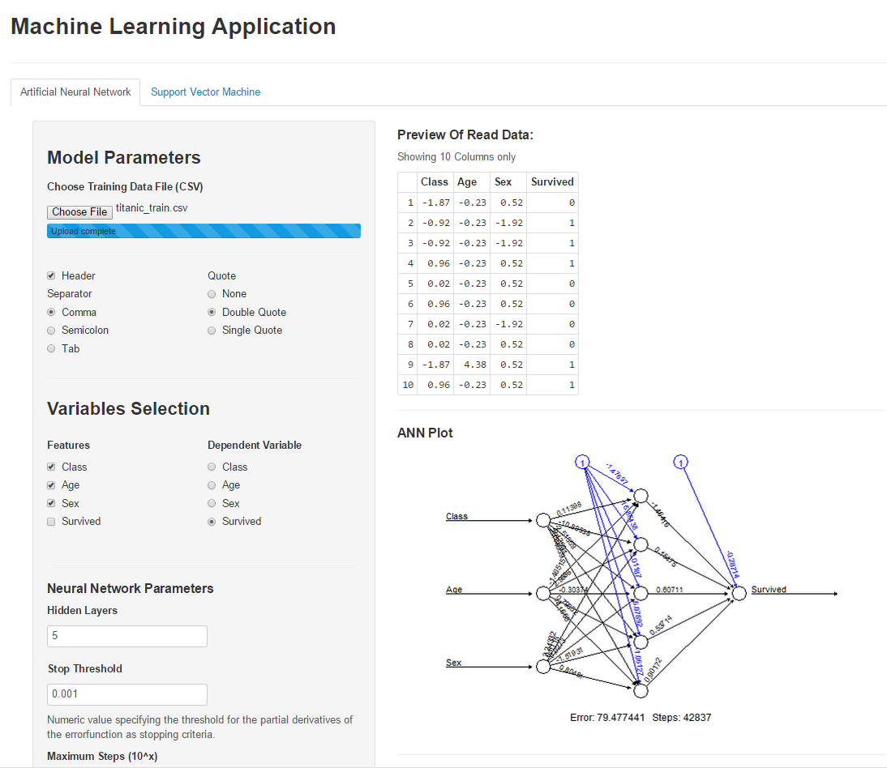The height and width of the screenshot is (768, 887).
Task: Set Survived as Dependent Variable
Action: [x=212, y=522]
